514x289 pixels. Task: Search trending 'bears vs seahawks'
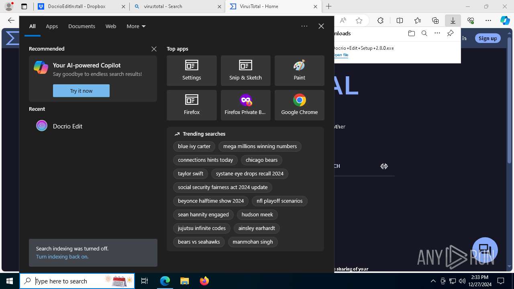[199, 242]
